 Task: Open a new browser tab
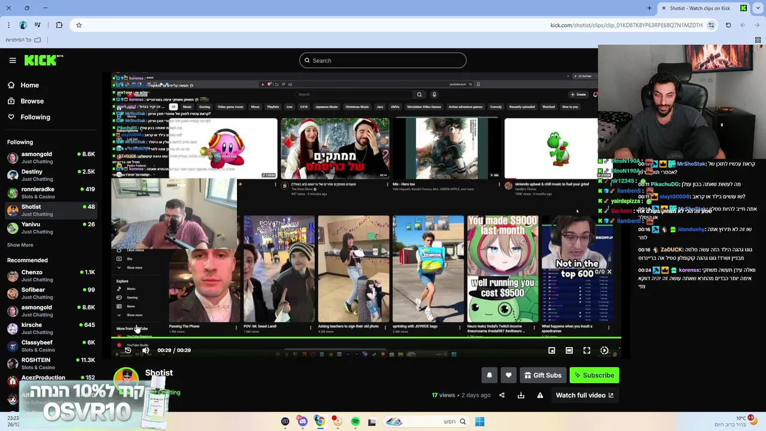pos(649,8)
